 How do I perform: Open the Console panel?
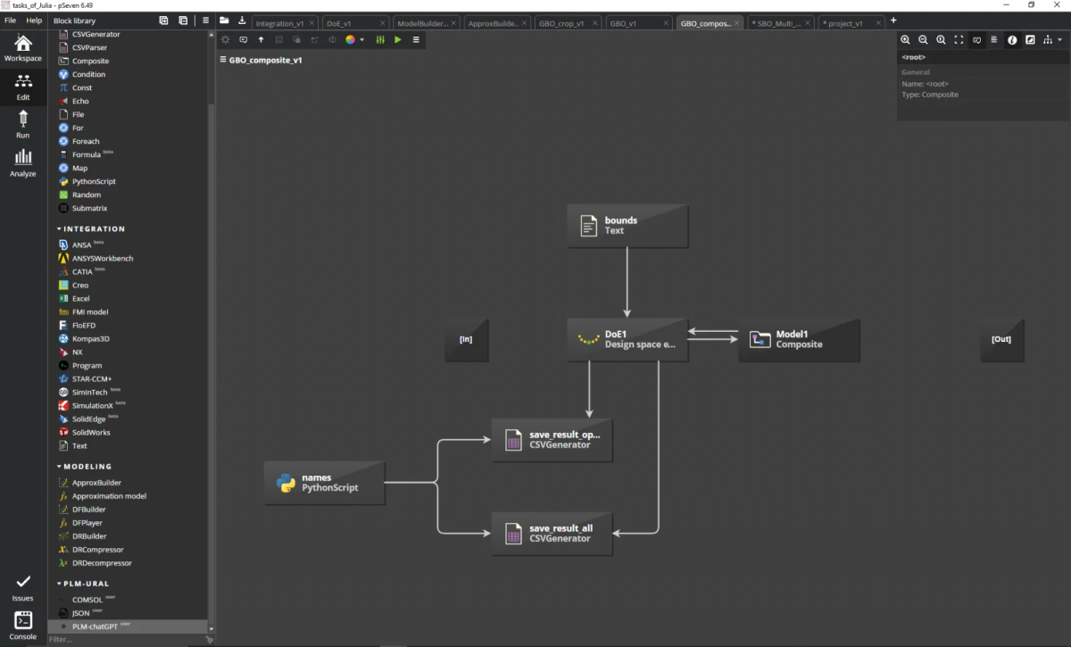pyautogui.click(x=23, y=626)
